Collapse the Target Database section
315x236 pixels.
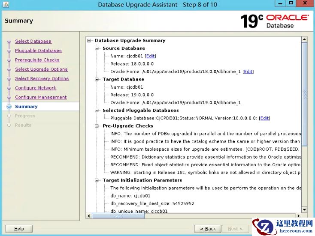[x=97, y=79]
